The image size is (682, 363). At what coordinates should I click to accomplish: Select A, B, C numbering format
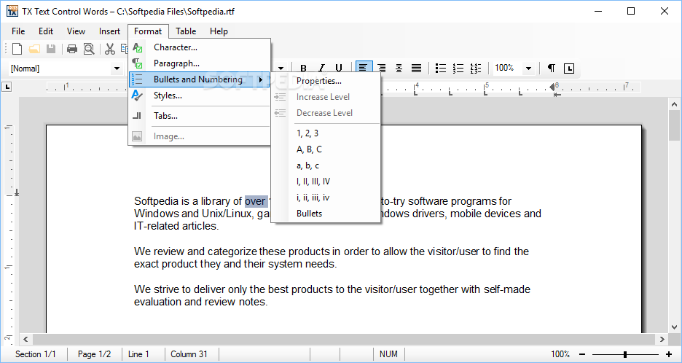326,149
